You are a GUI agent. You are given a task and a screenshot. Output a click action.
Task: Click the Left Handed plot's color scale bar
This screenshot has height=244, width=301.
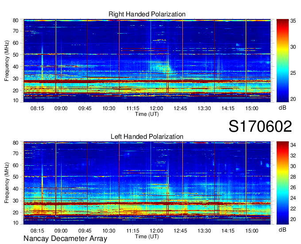(x=282, y=183)
